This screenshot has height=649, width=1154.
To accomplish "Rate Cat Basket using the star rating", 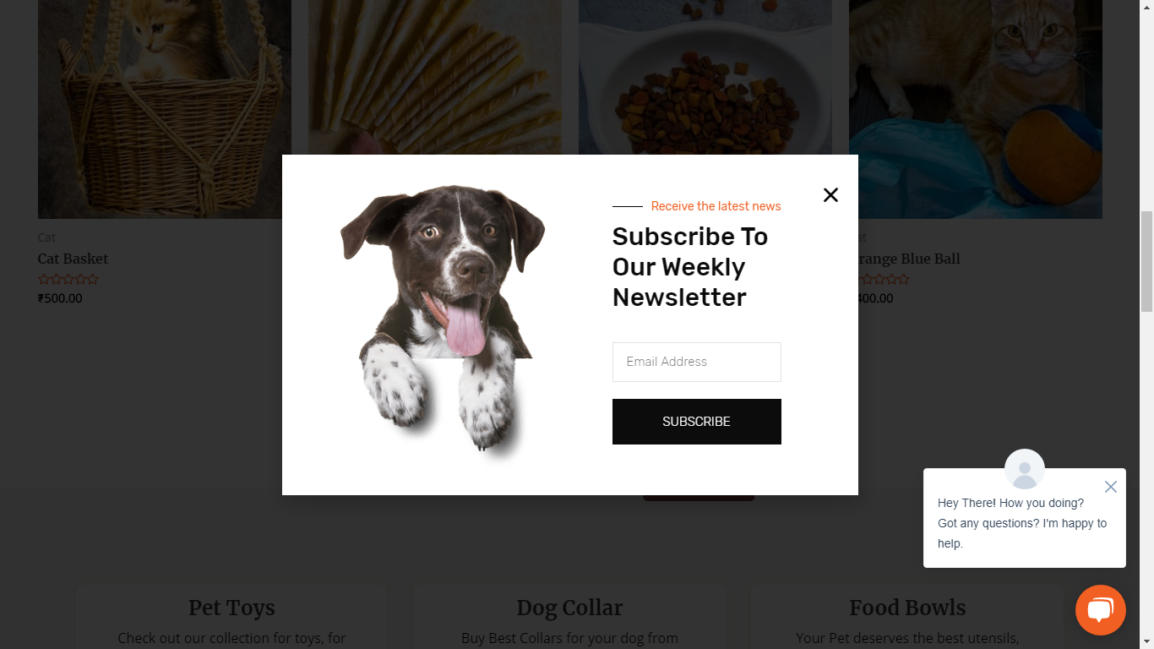I will [x=68, y=280].
